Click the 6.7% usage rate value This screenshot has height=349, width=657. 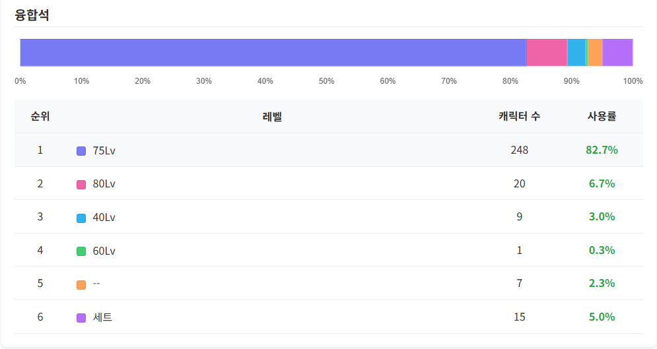coord(602,183)
